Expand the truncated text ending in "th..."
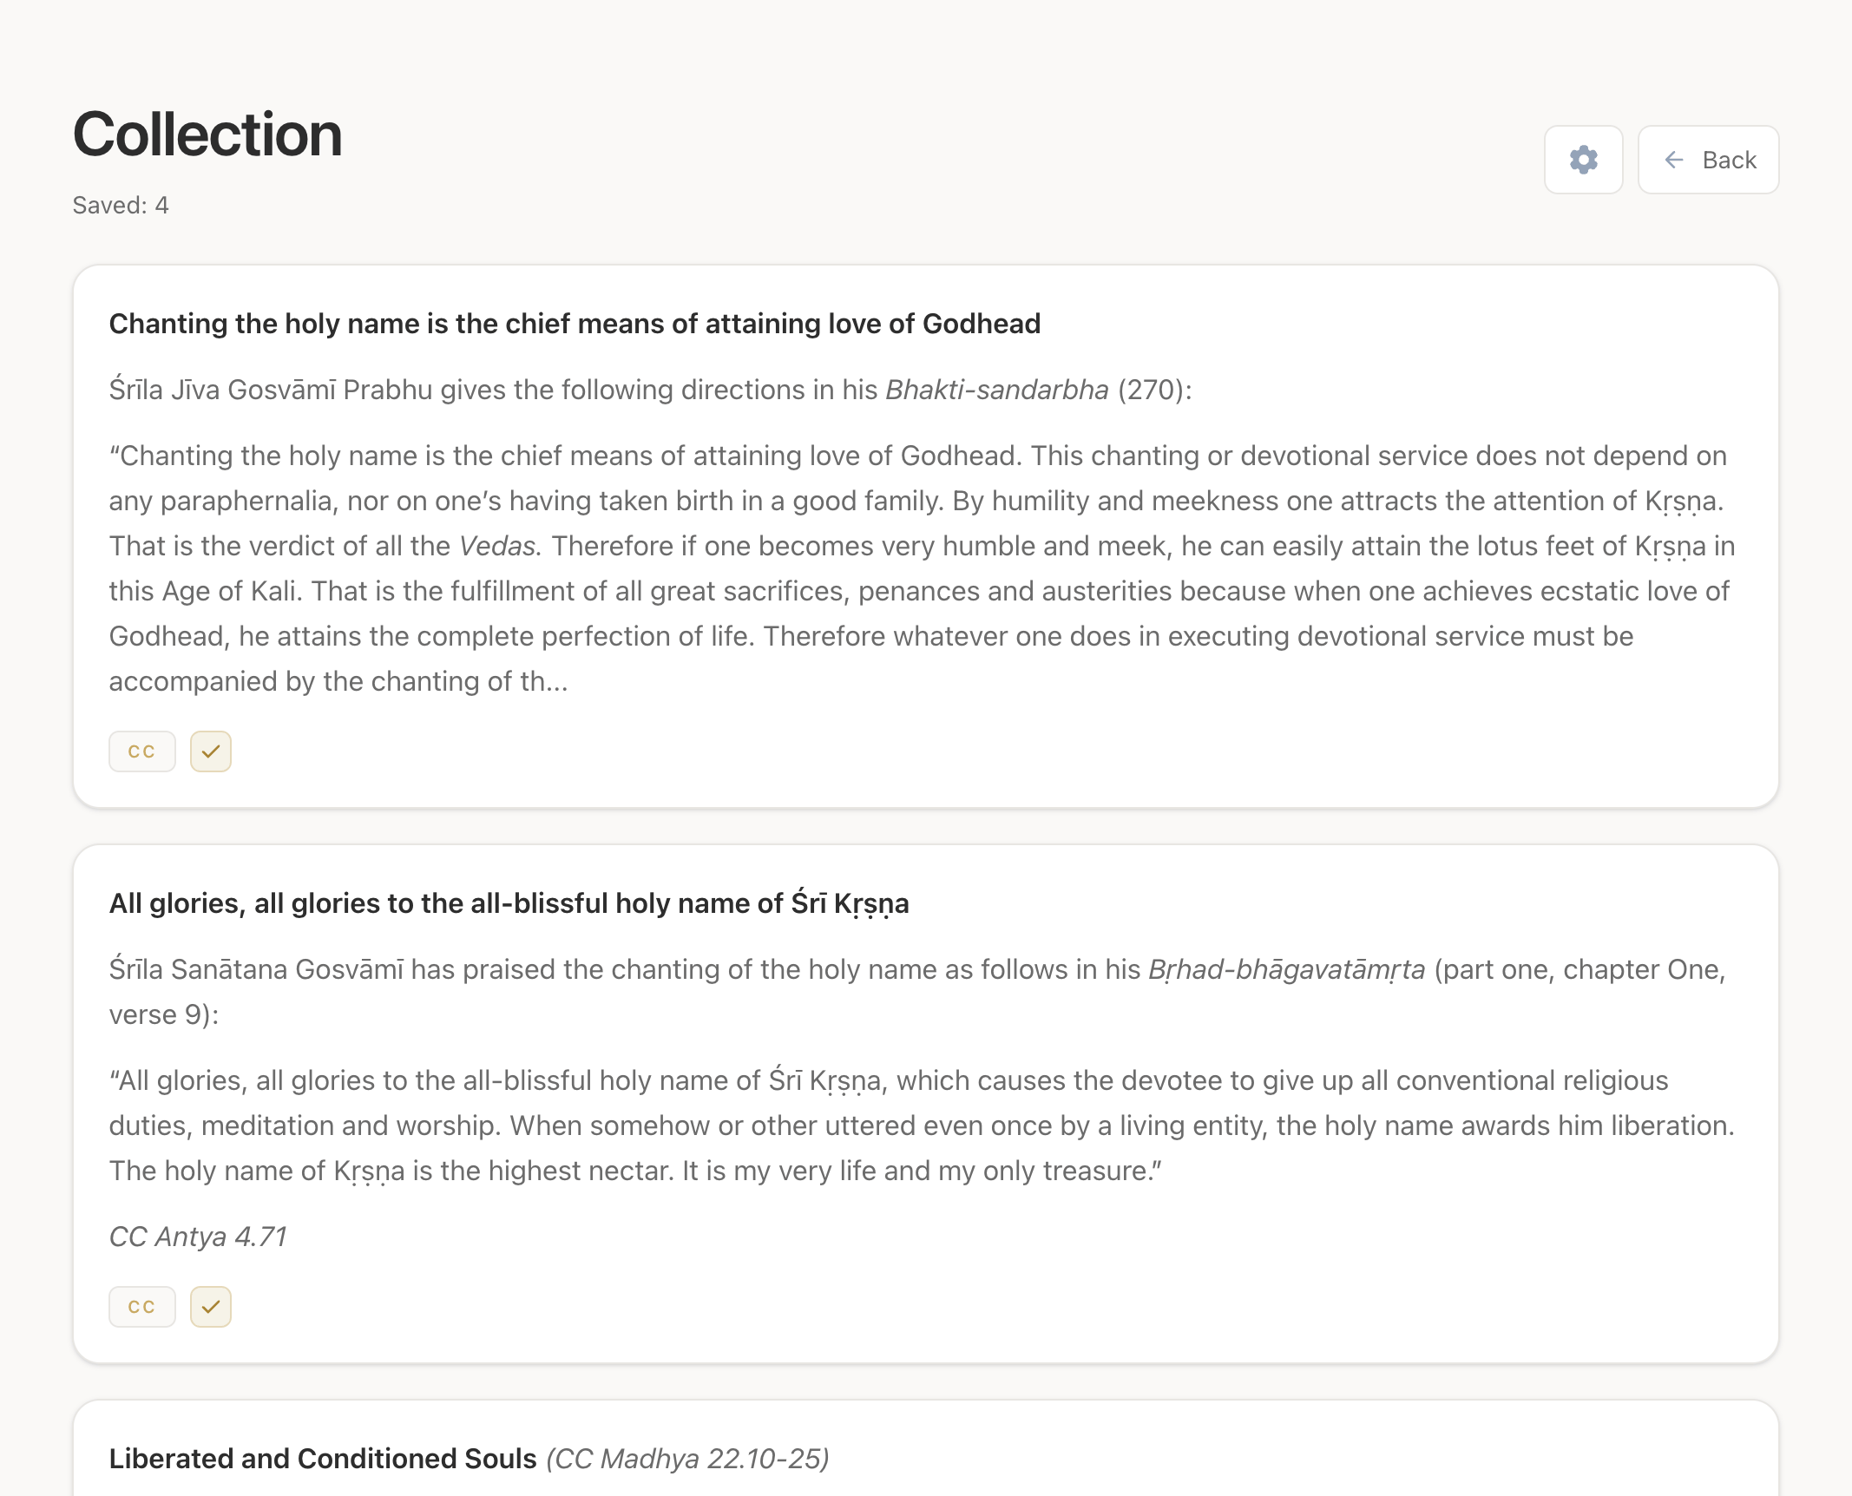Screen dimensions: 1852x1496 [338, 682]
